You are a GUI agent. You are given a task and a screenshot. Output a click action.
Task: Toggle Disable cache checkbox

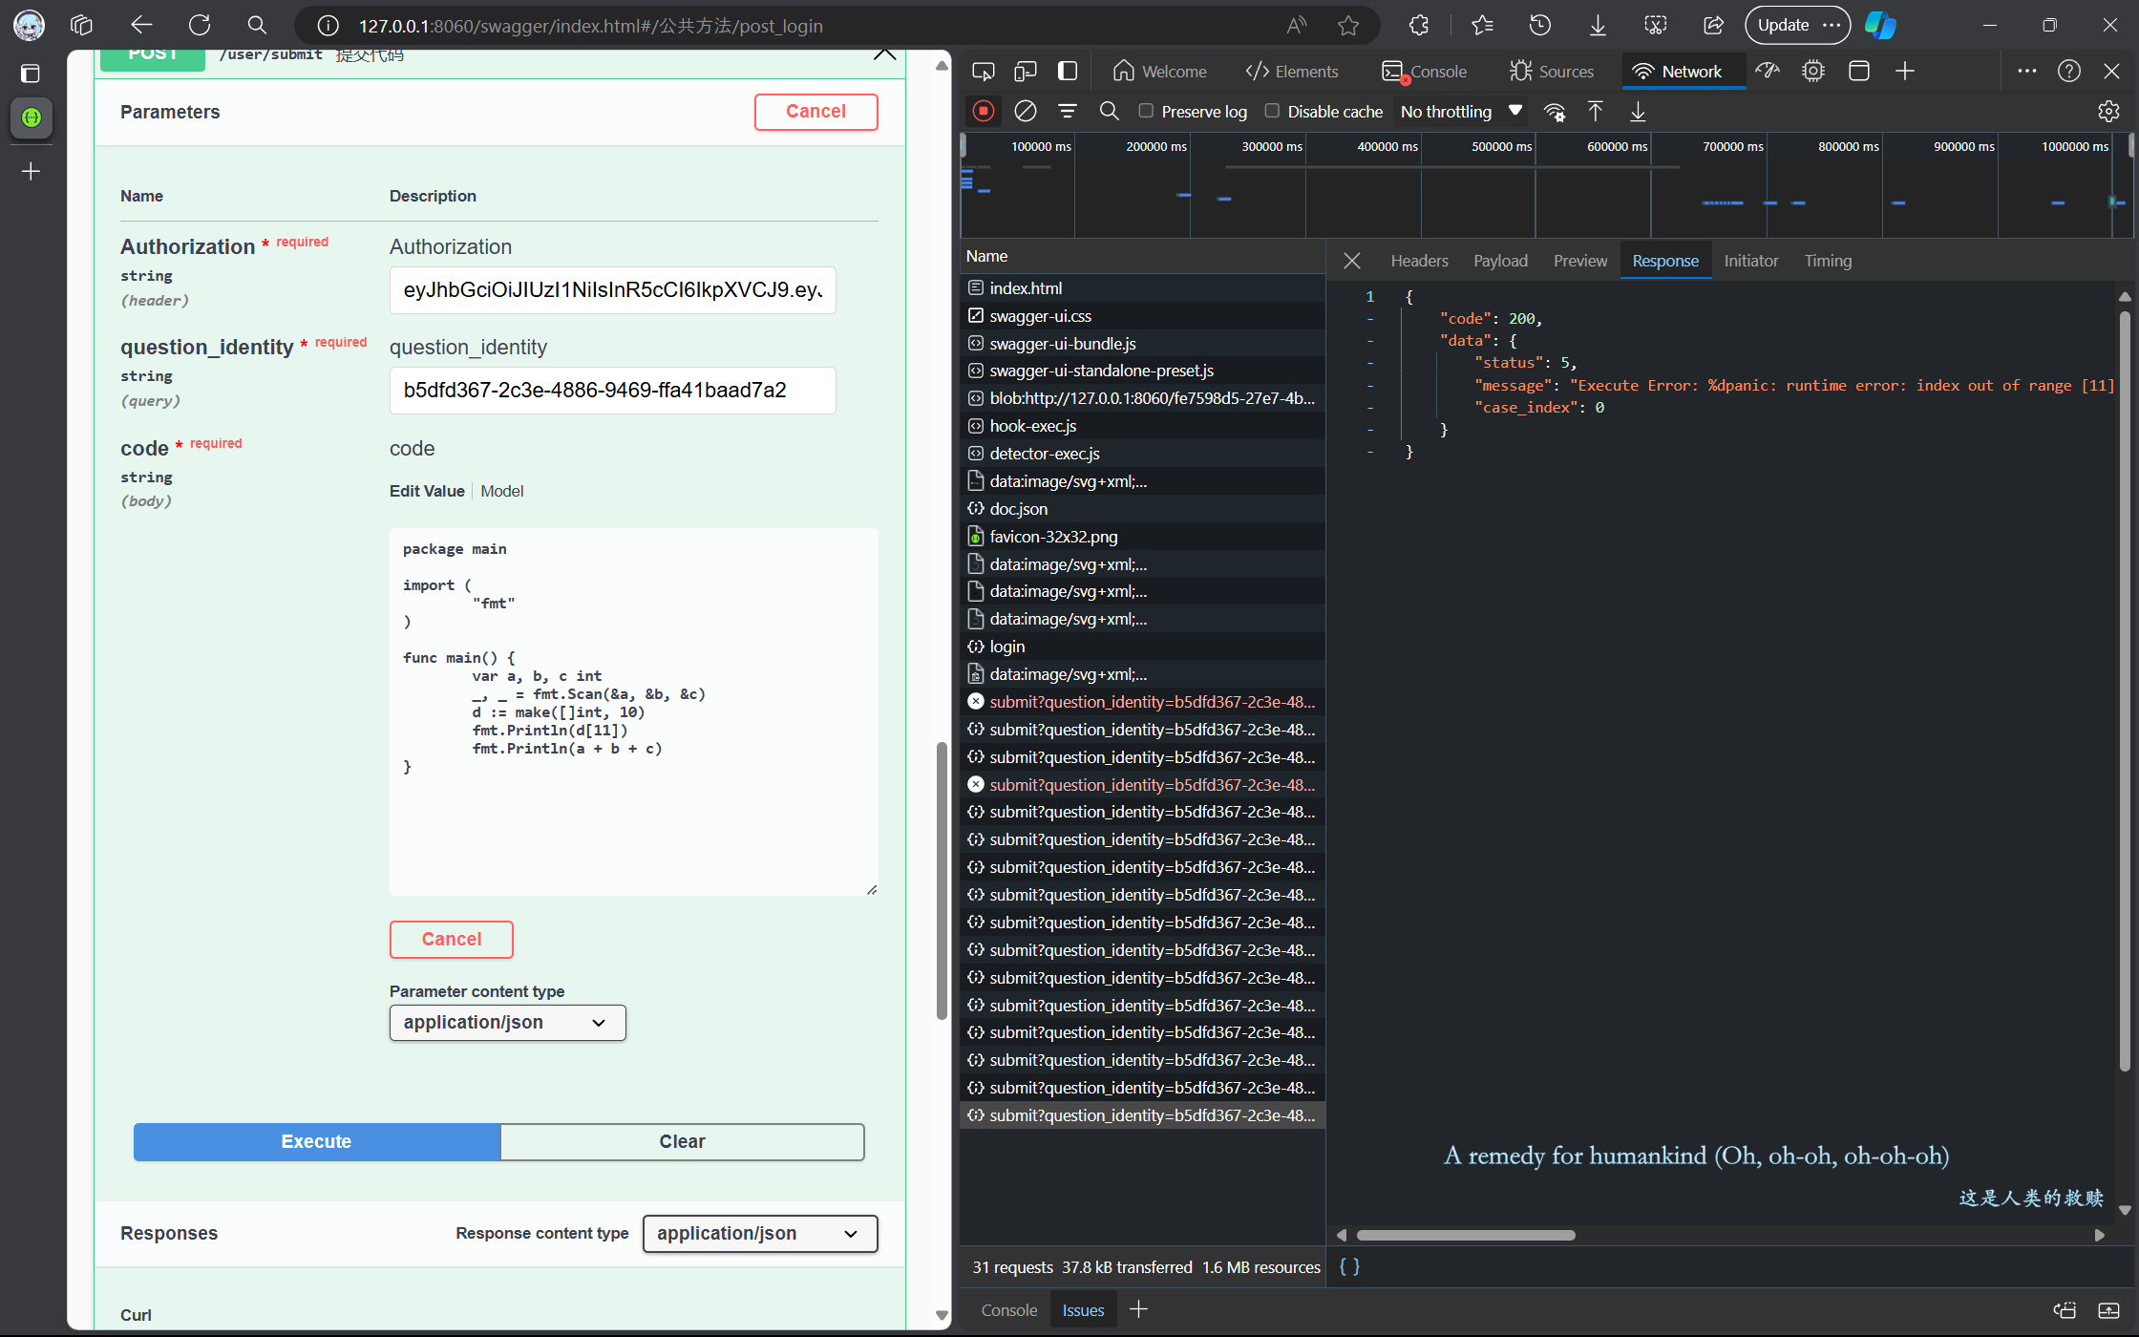(1273, 111)
